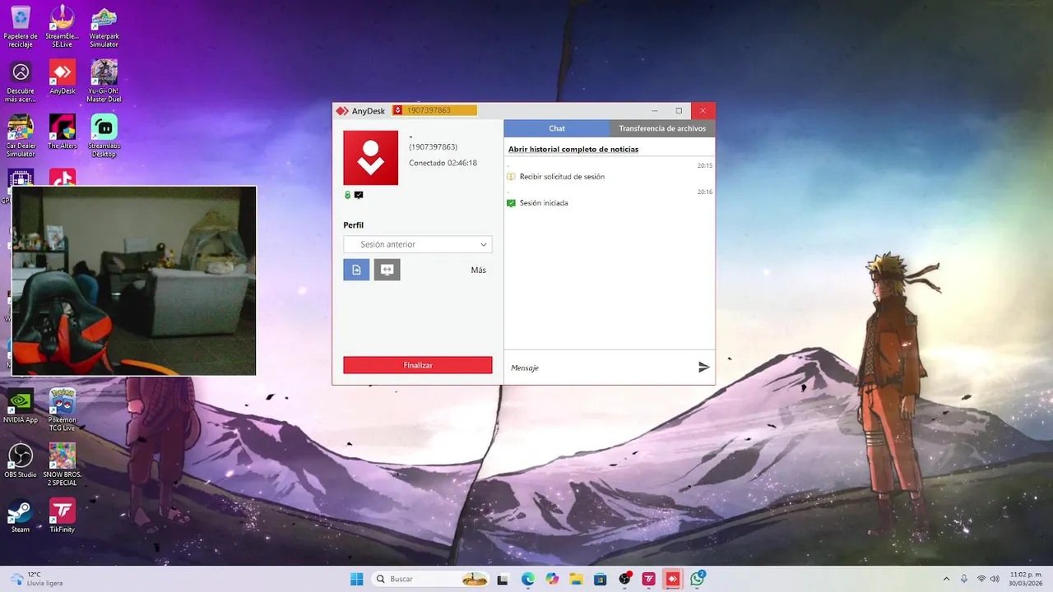Open TikFinity from taskbar
This screenshot has height=592, width=1053.
click(649, 579)
